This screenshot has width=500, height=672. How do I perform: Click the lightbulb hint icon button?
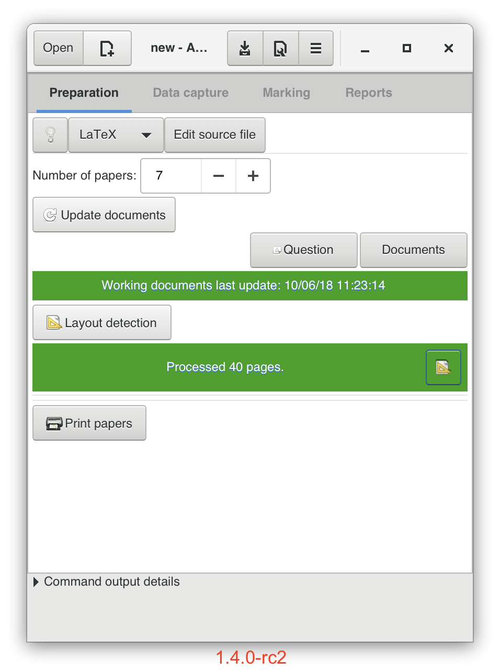50,135
